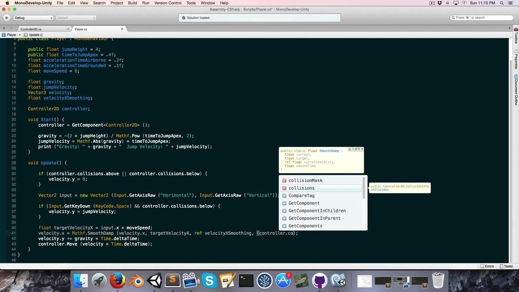Open the Document Outline side panel
The height and width of the screenshot is (292, 519).
(x=516, y=90)
